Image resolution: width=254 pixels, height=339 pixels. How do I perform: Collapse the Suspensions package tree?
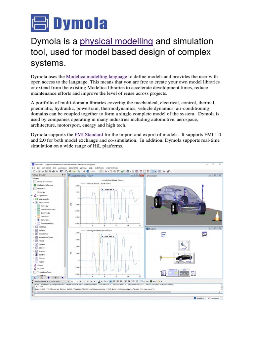32,195
